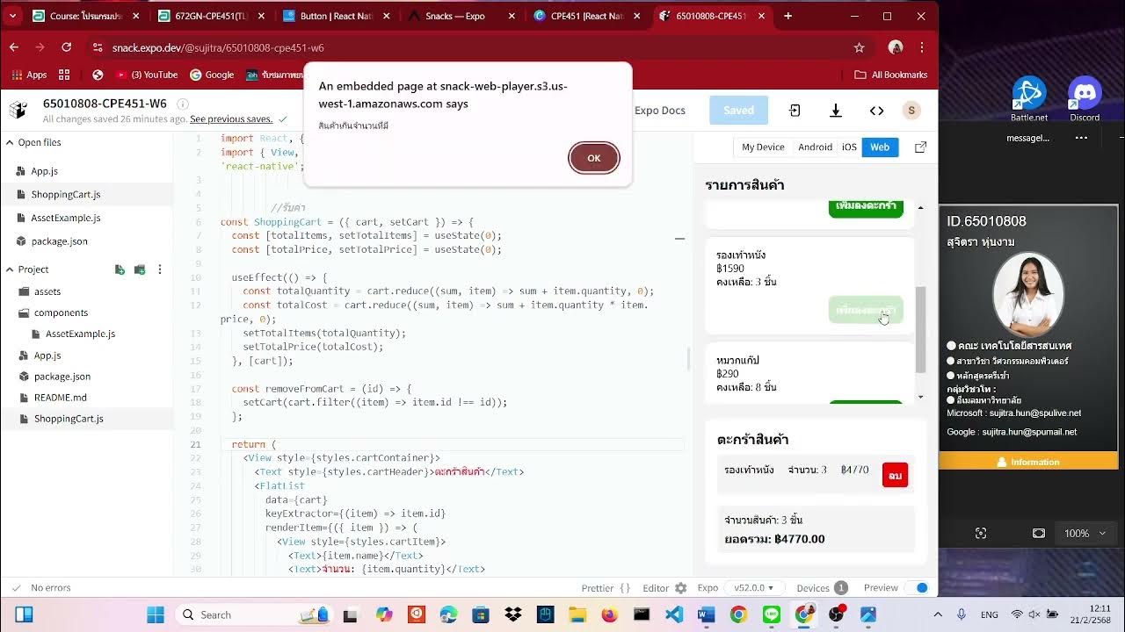Viewport: 1125px width, 632px height.
Task: Remove รองเท้าหนัง from cart with red button
Action: [x=895, y=475]
